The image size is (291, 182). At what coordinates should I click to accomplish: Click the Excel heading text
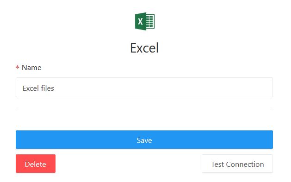[x=144, y=48]
